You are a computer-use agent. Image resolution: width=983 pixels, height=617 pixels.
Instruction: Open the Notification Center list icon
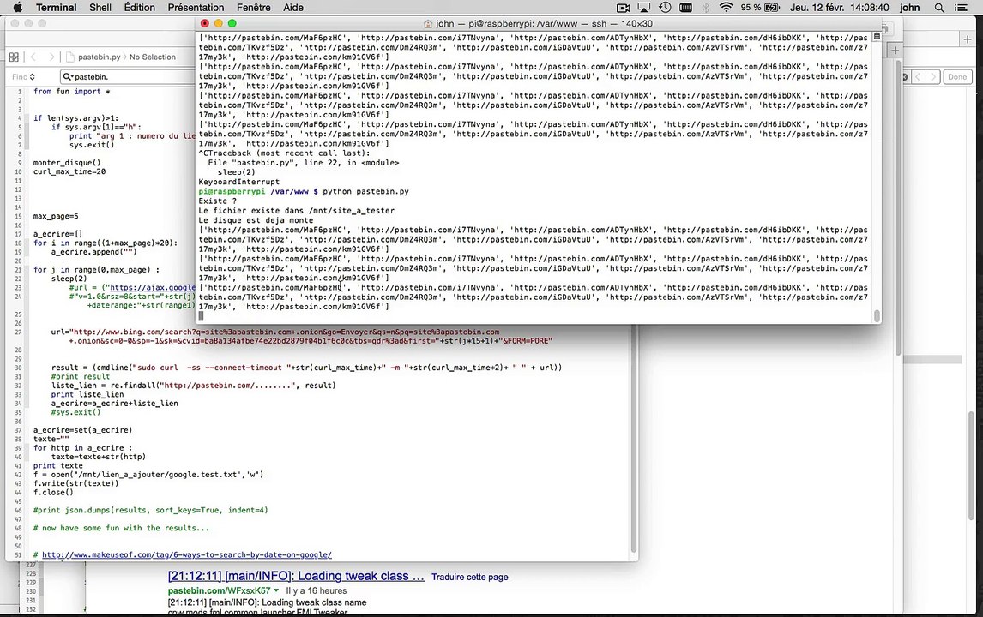[x=960, y=8]
